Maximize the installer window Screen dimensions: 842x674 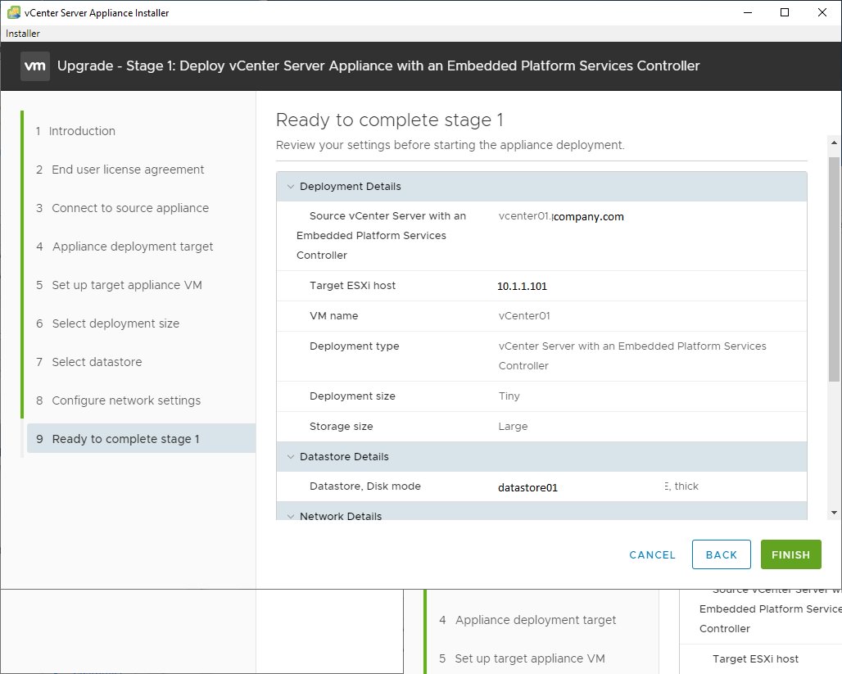pos(785,12)
